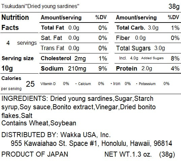Click the Cholesterol 2mg row
This screenshot has width=181, height=161.
coord(74,58)
